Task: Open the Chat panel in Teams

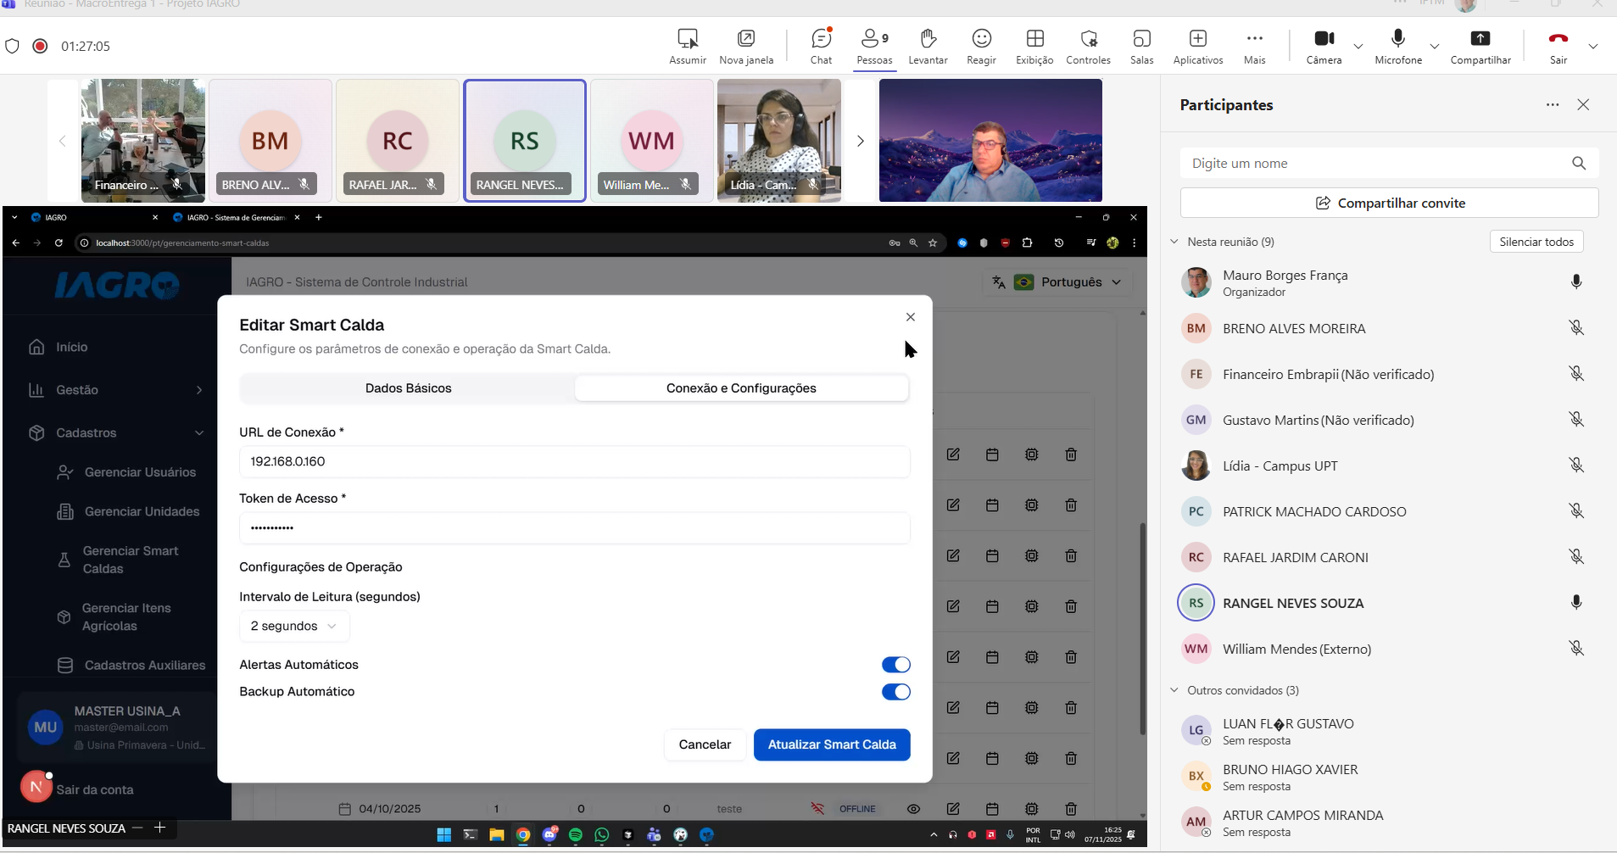Action: click(x=821, y=46)
